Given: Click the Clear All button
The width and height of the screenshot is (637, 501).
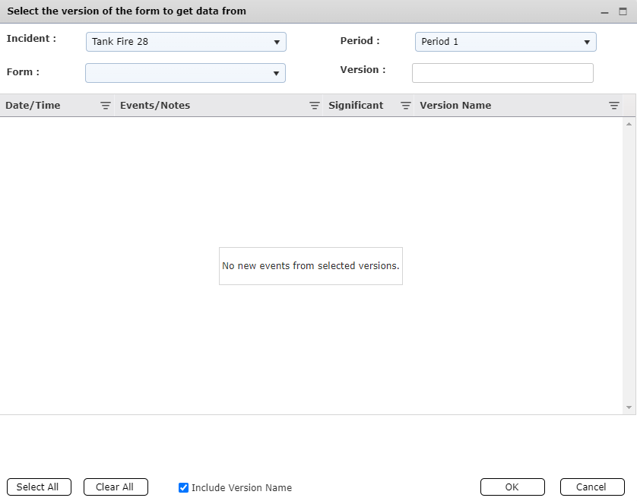Looking at the screenshot, I should point(116,487).
